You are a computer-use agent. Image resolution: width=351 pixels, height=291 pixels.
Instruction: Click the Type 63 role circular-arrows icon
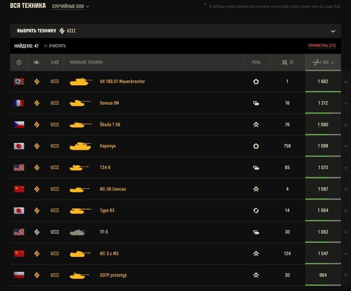coord(256,211)
